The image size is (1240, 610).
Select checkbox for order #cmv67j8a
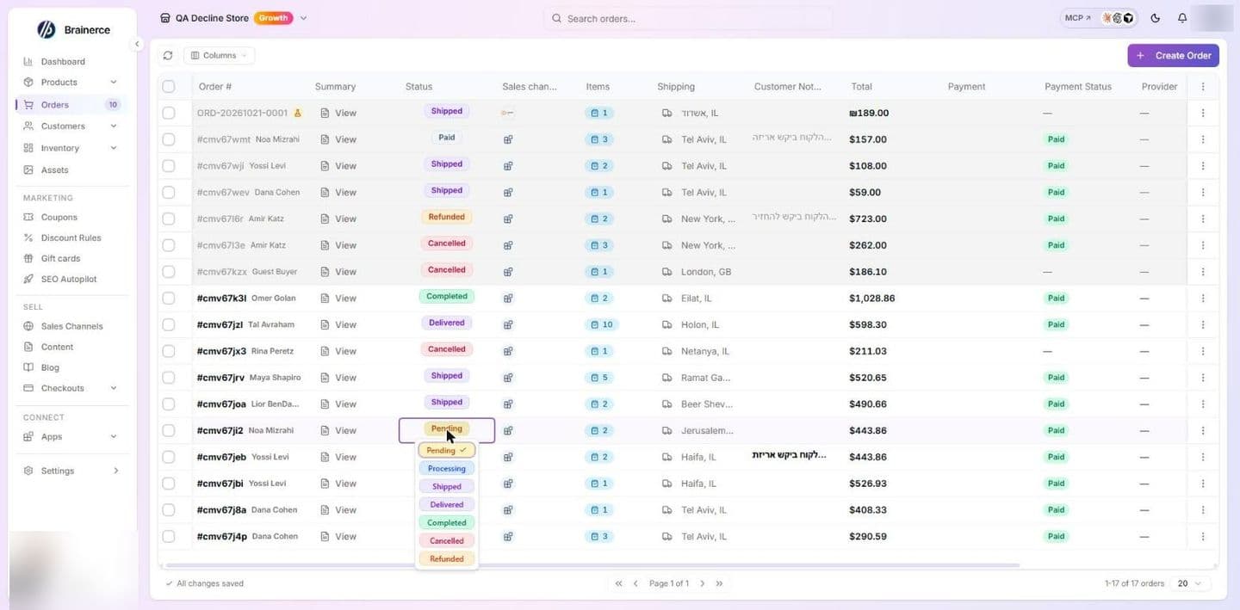click(169, 510)
